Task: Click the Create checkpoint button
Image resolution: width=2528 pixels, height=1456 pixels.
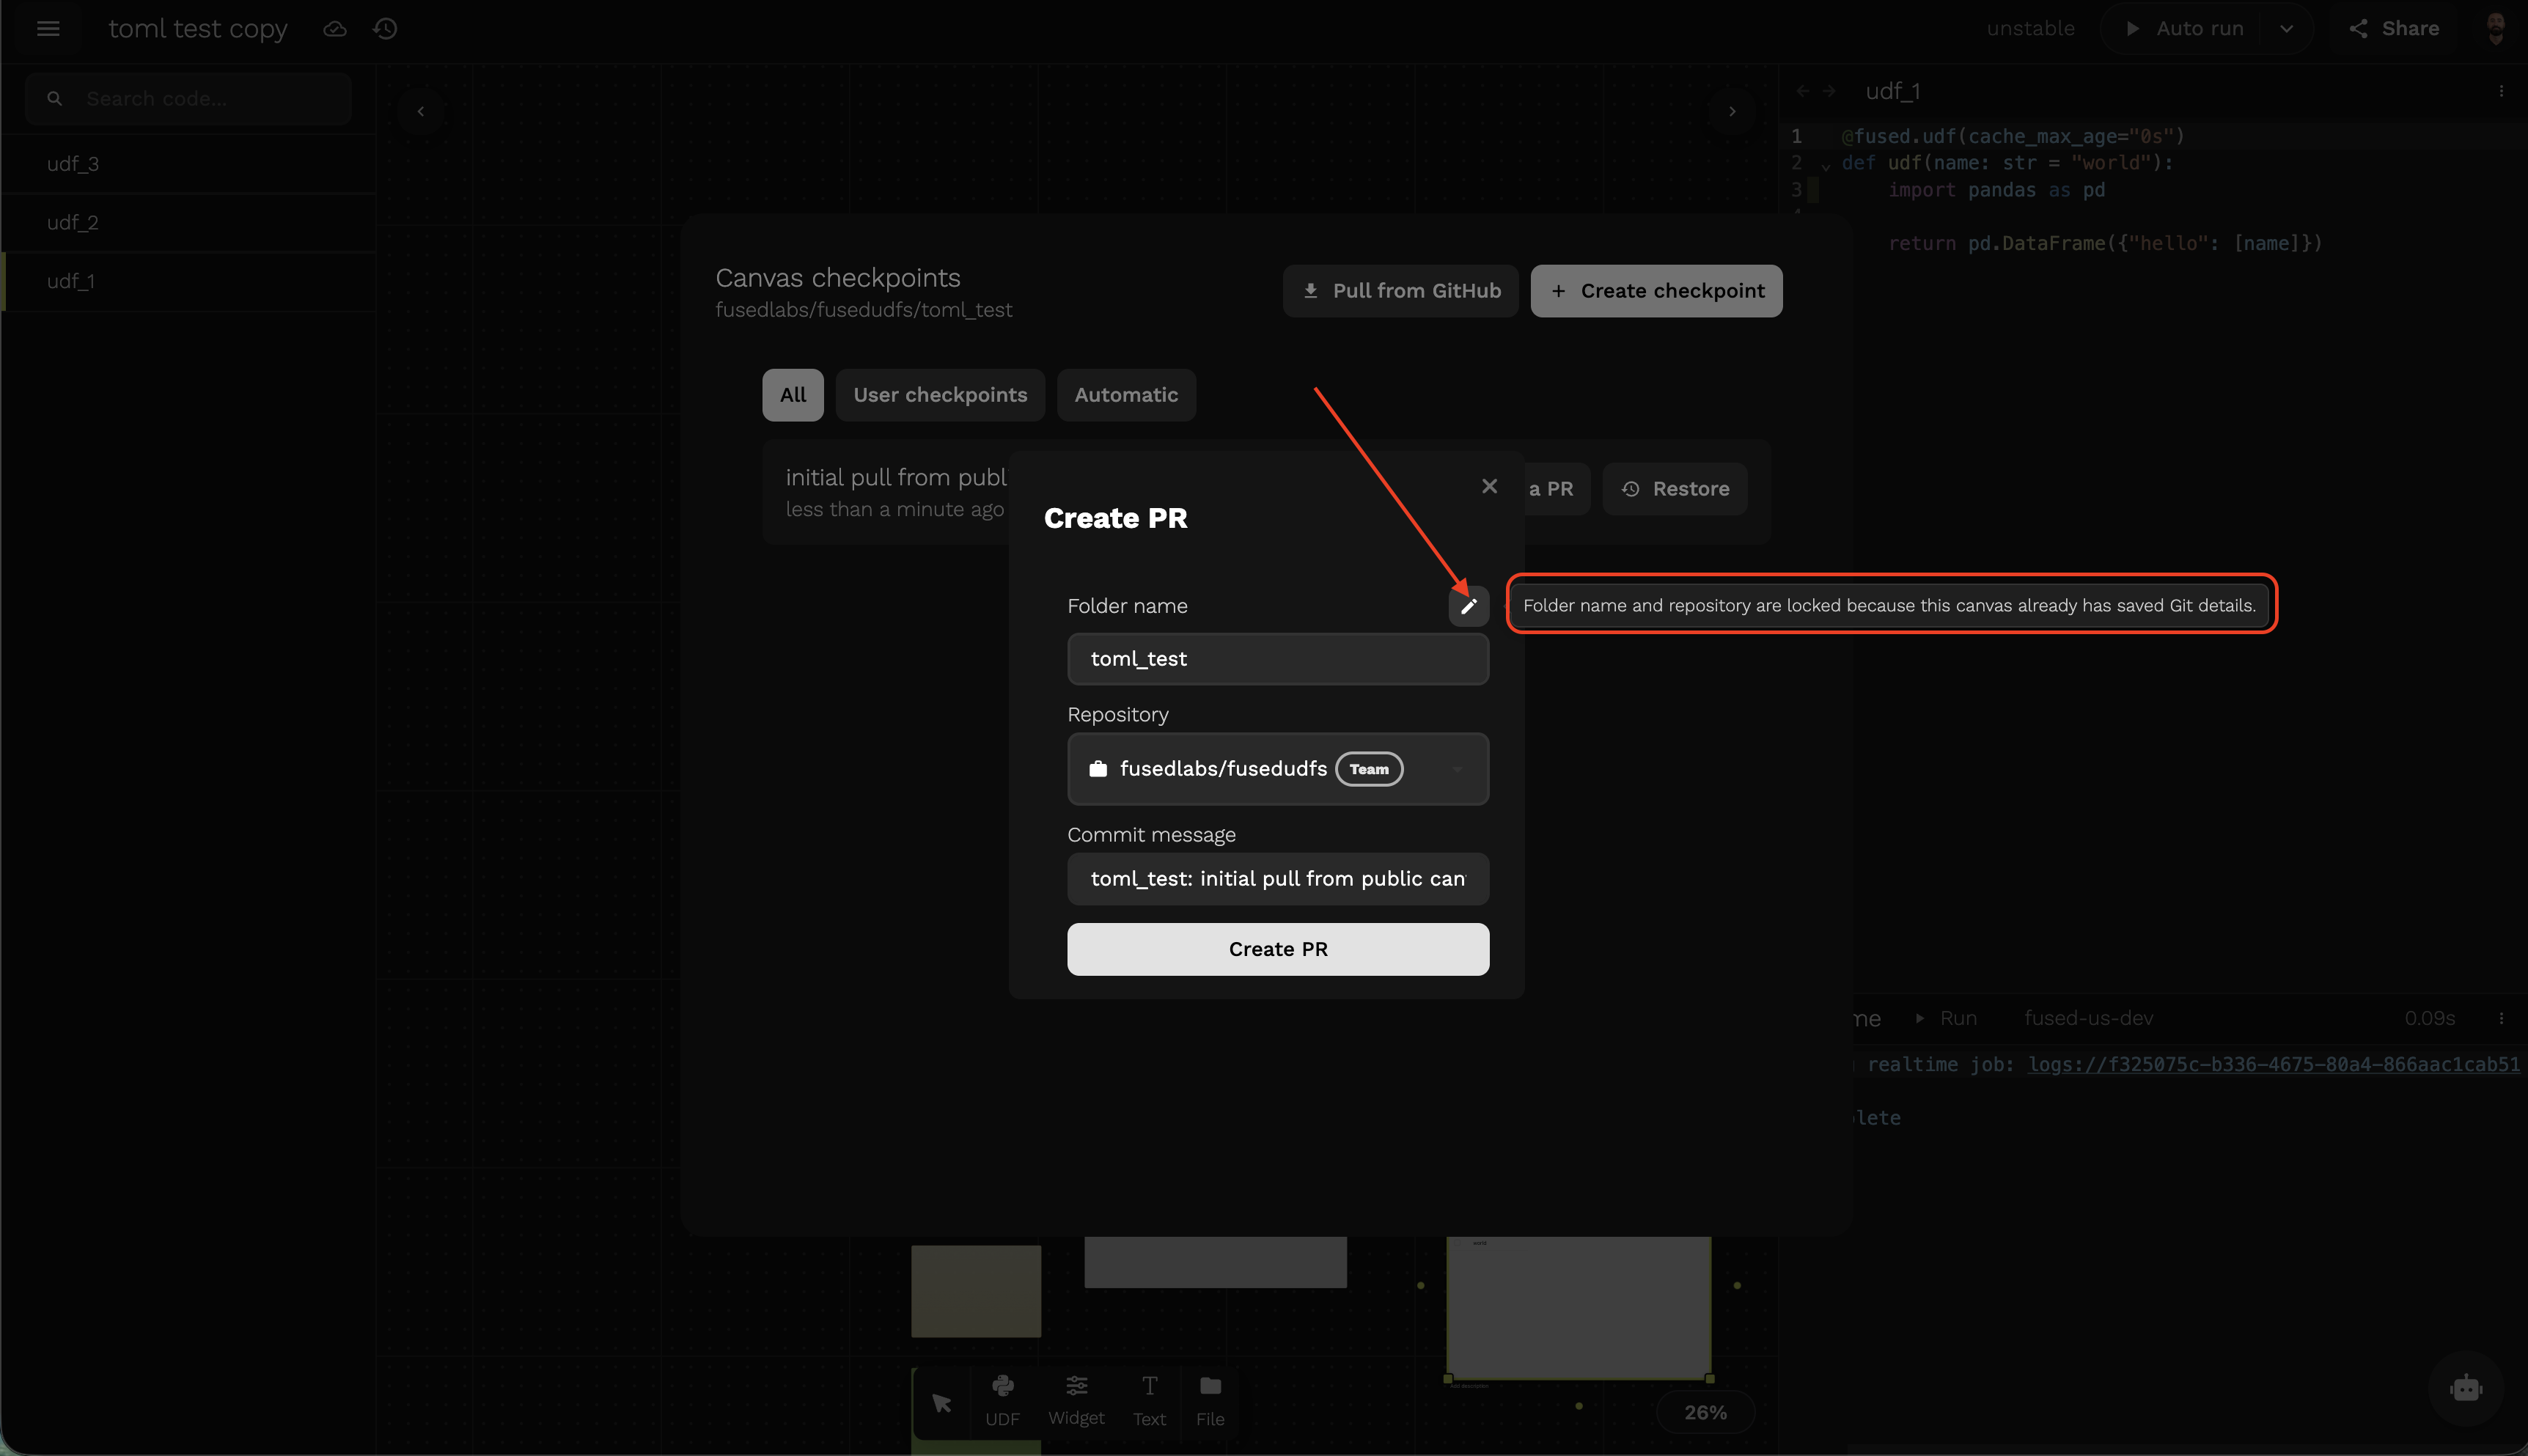Action: tap(1656, 291)
